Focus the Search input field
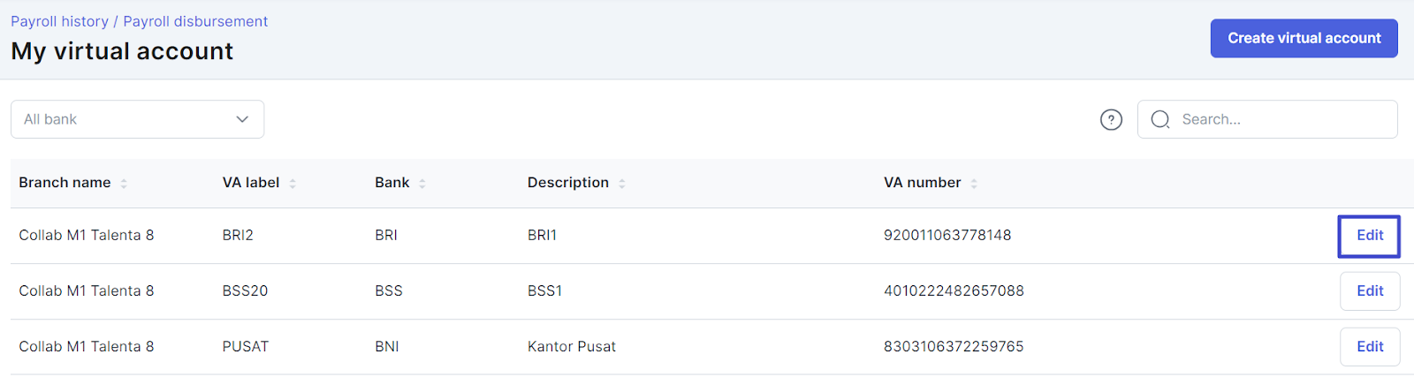This screenshot has height=377, width=1414. click(1267, 119)
